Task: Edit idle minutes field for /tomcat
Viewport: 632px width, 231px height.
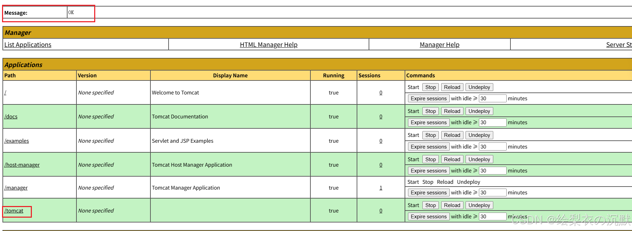Action: click(x=493, y=217)
